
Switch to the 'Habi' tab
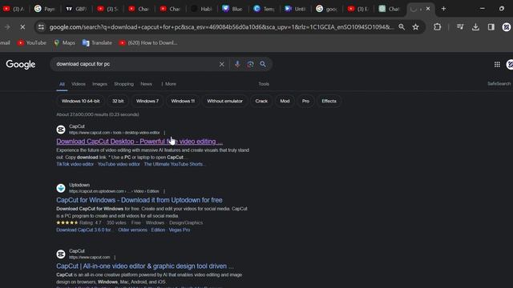tap(201, 9)
